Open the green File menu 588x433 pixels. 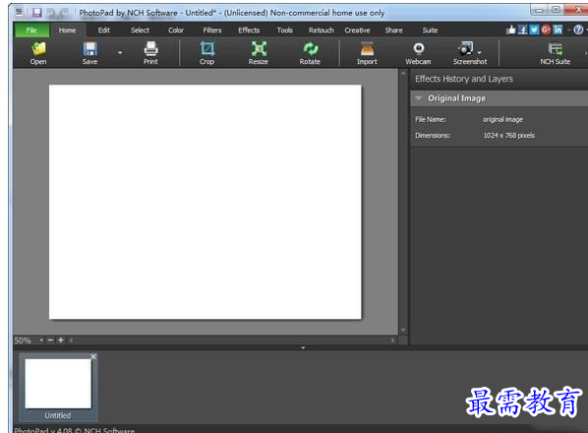point(31,31)
